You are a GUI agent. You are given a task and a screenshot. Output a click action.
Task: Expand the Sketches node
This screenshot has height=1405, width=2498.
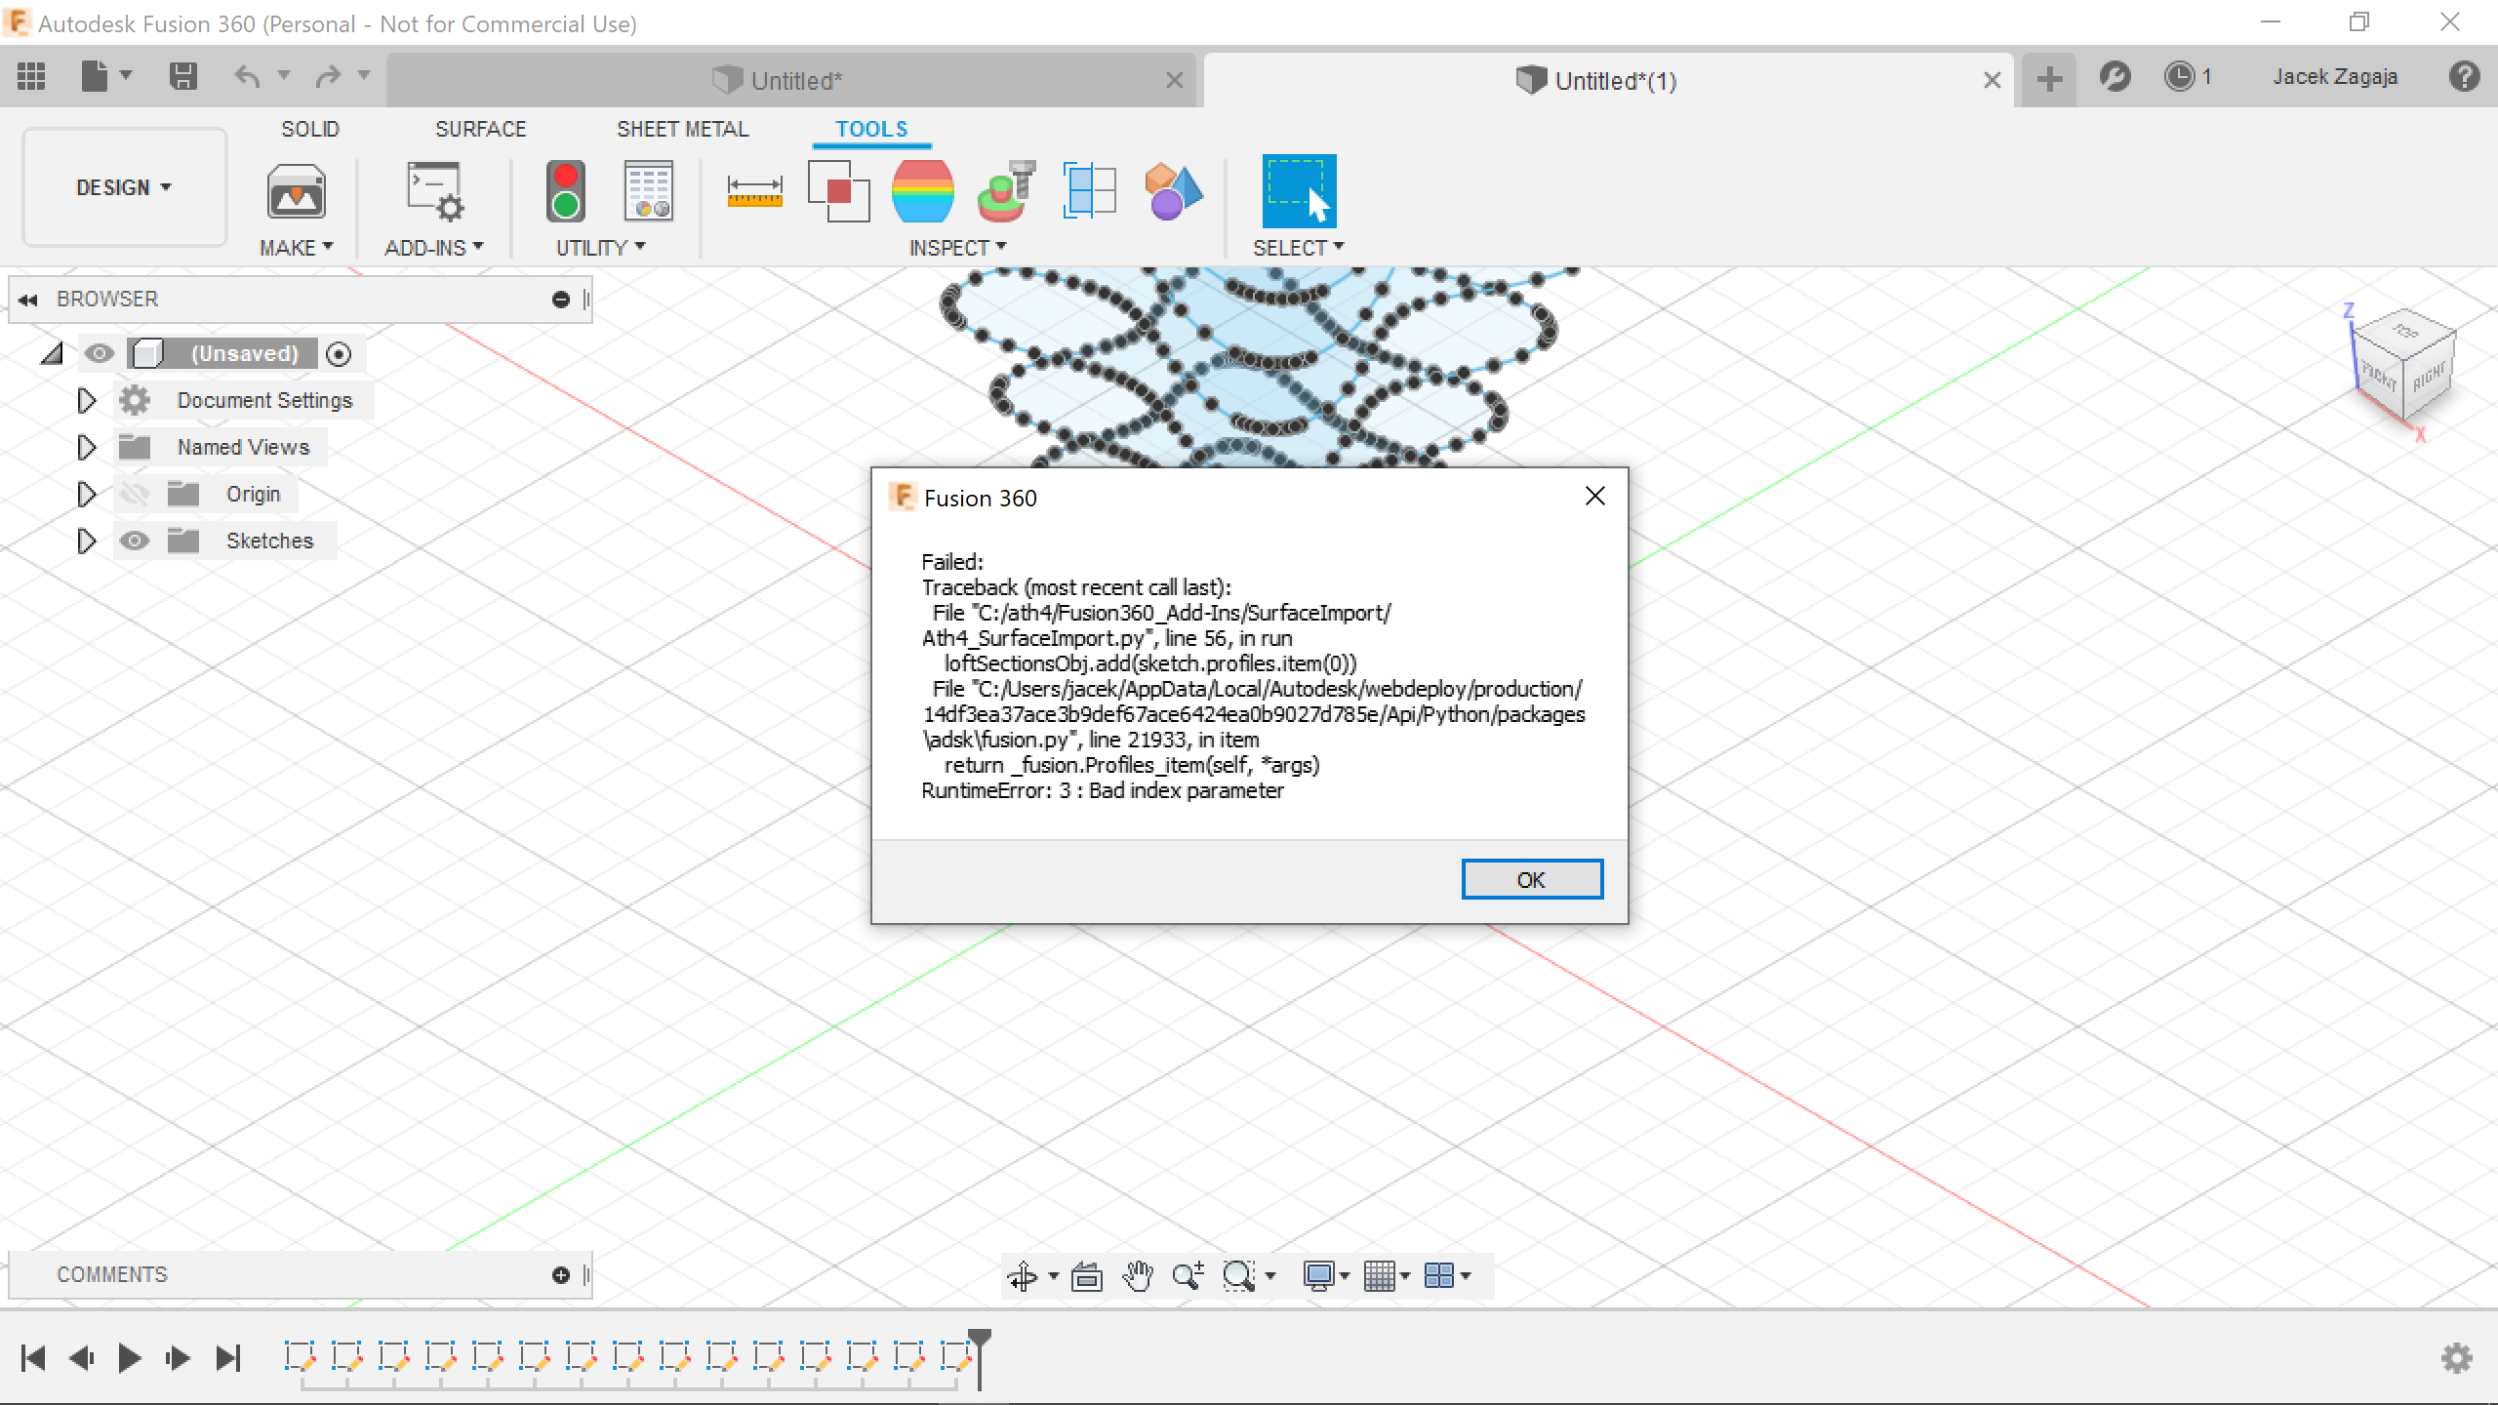[86, 541]
